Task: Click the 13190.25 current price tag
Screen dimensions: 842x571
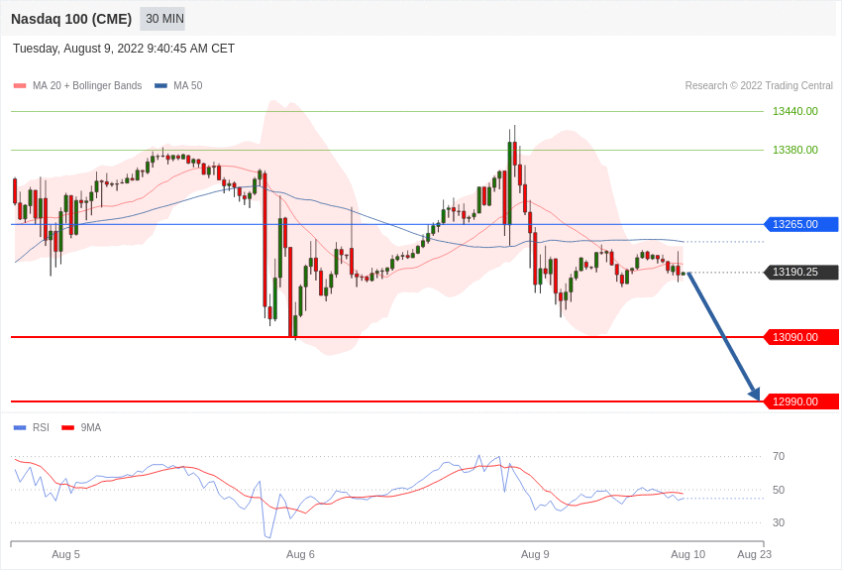Action: click(800, 273)
